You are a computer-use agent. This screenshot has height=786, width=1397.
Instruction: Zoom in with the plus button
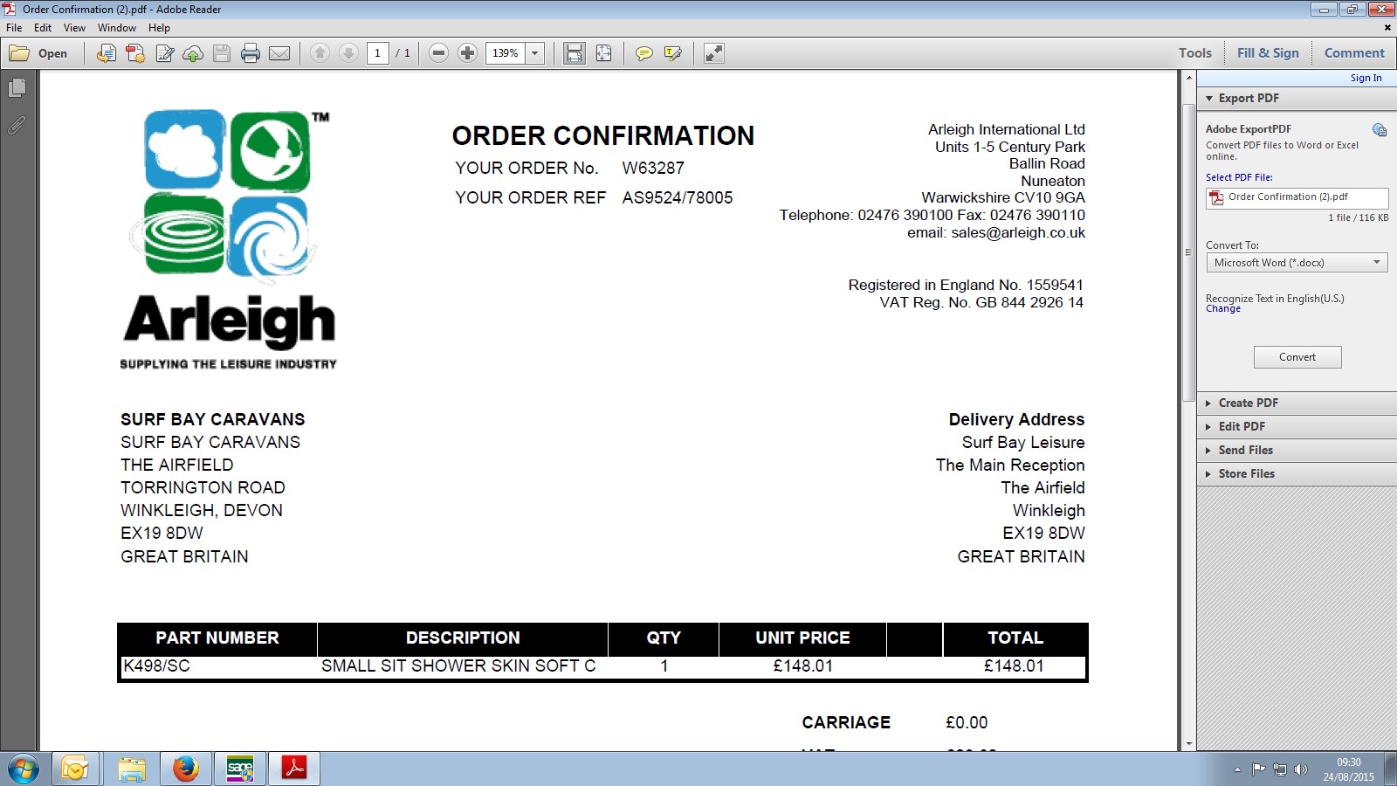coord(468,53)
